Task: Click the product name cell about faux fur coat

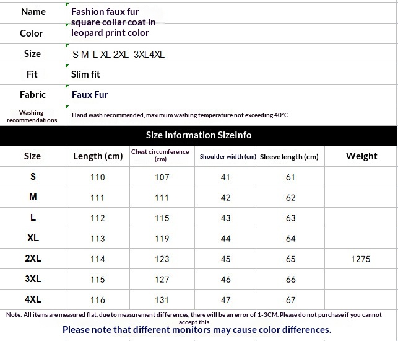Action: [x=114, y=22]
